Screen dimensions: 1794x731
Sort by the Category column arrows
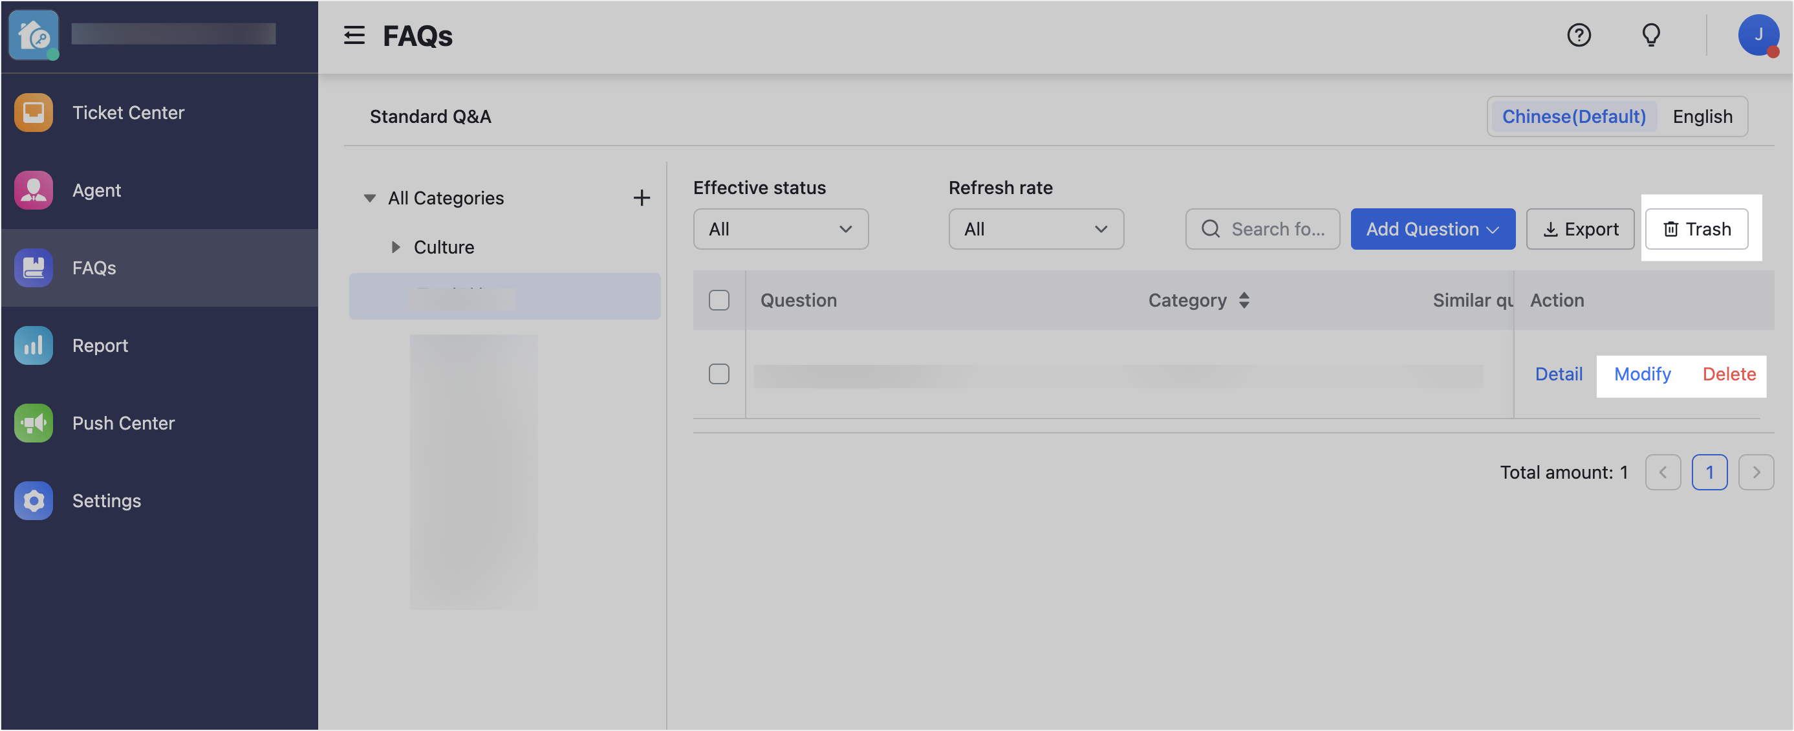(1244, 300)
